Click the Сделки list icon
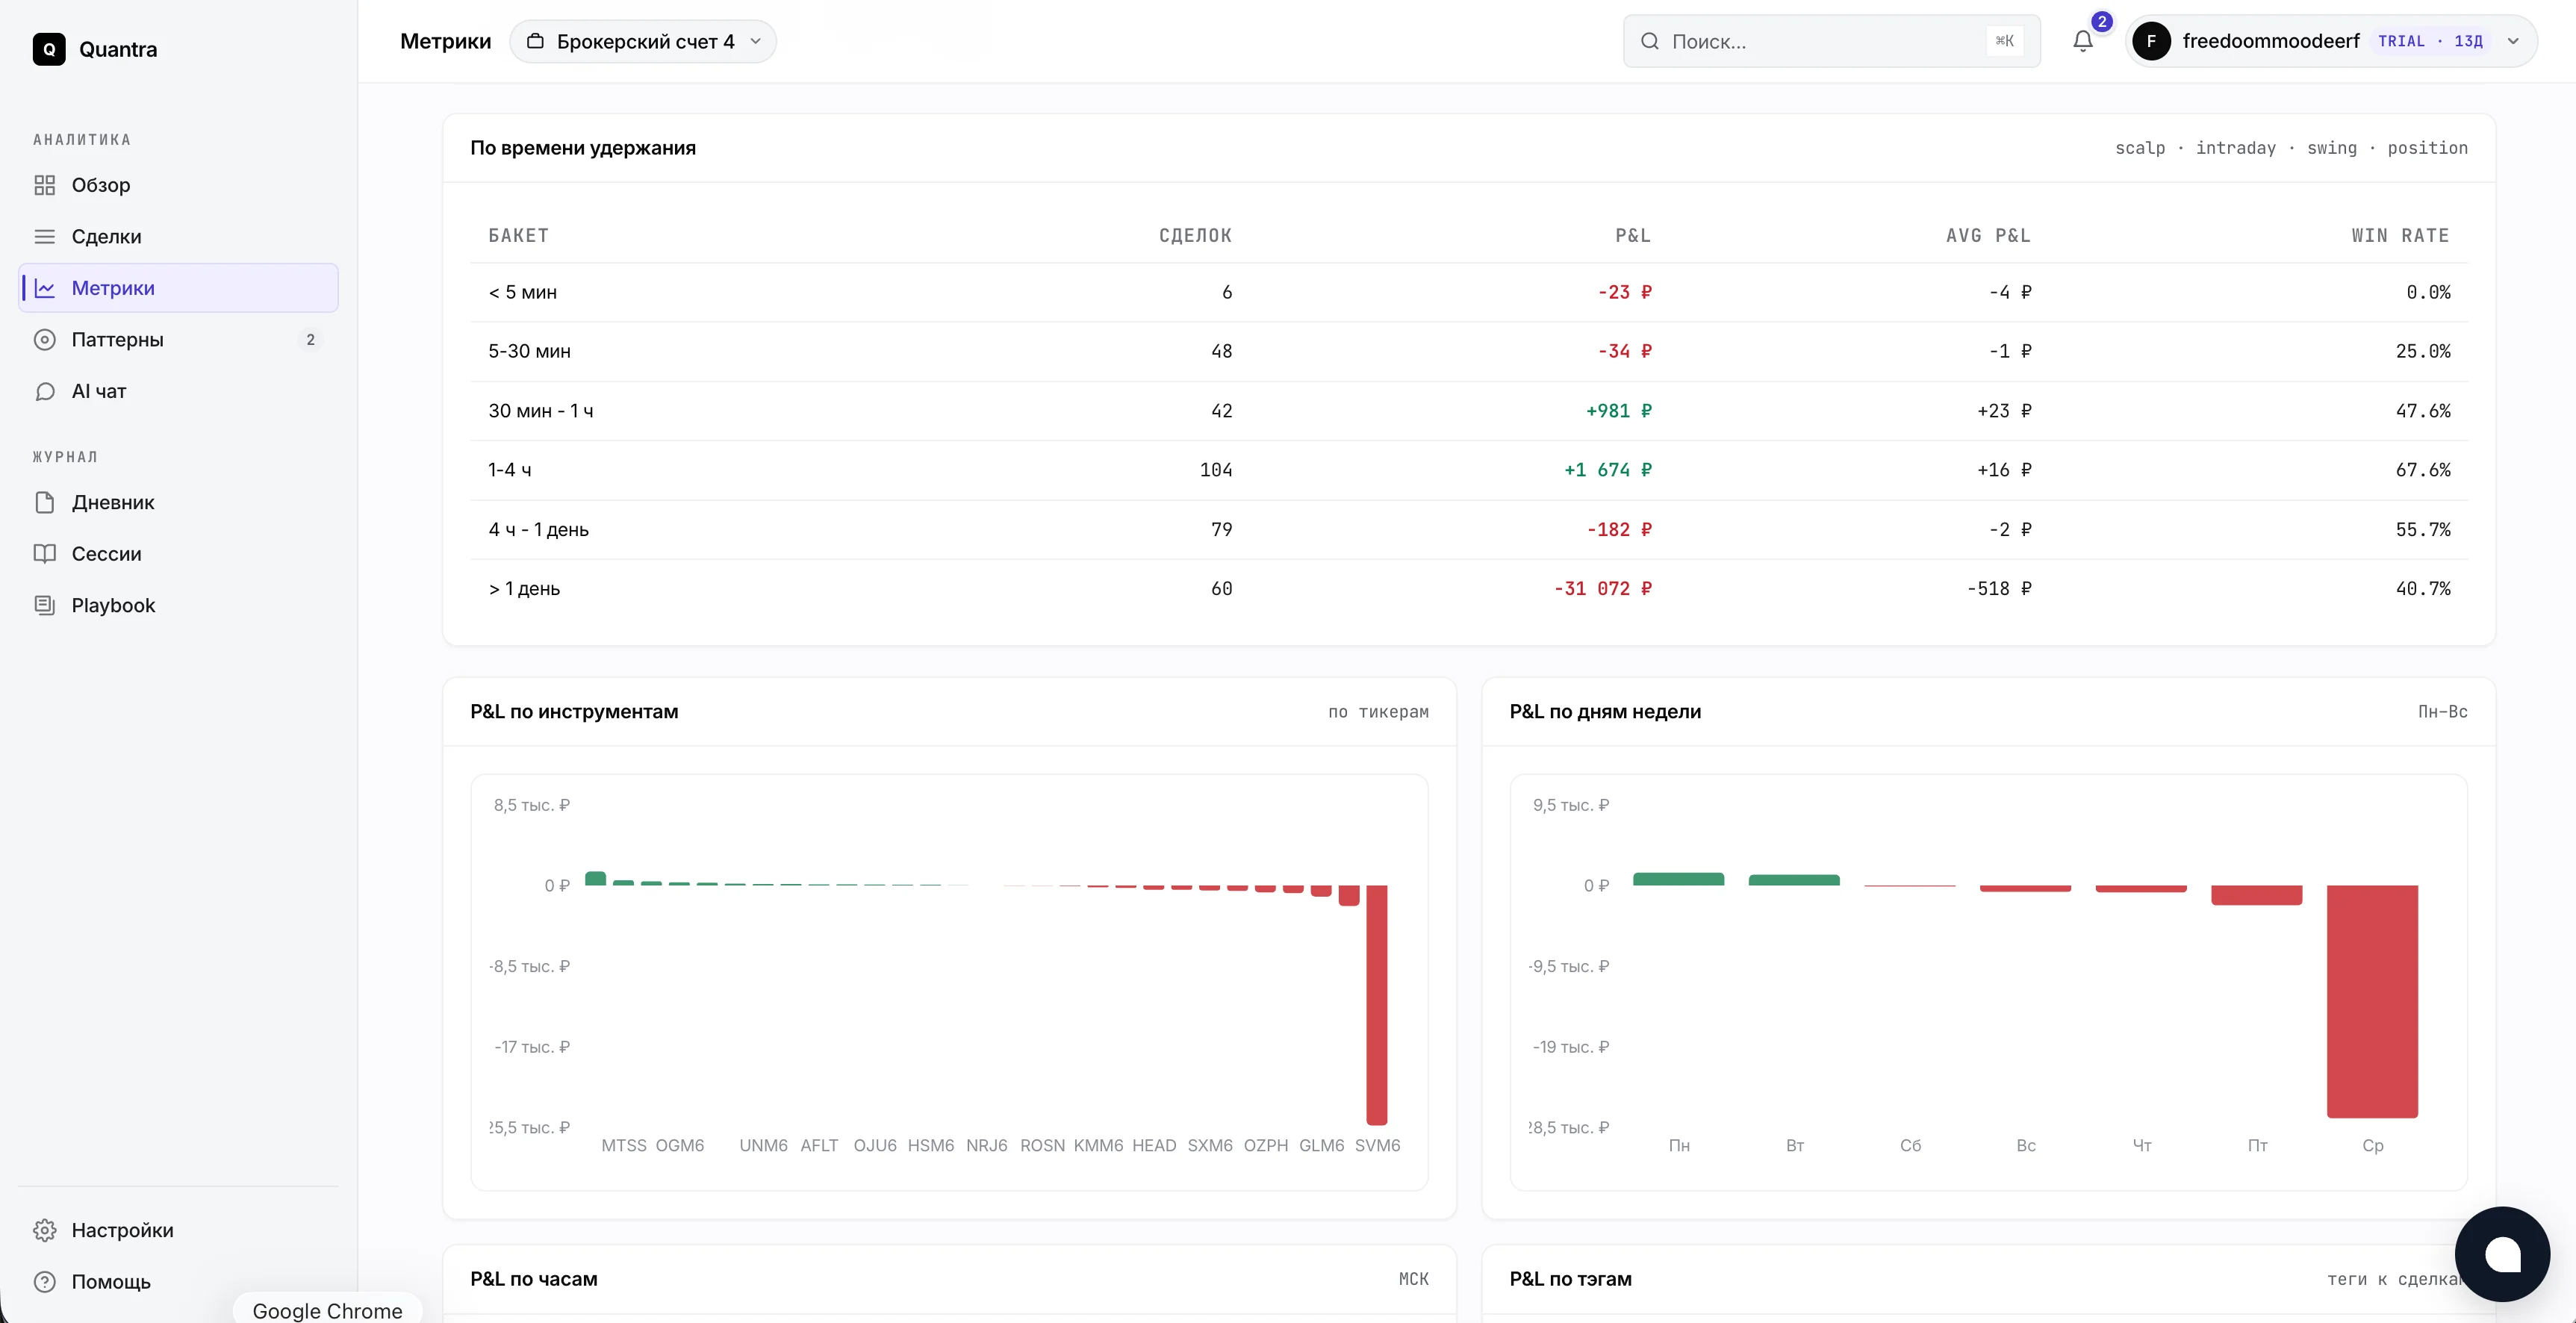This screenshot has width=2576, height=1323. pos(45,237)
